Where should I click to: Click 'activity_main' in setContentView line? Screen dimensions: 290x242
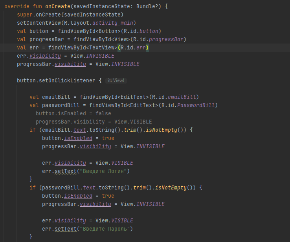(x=113, y=23)
